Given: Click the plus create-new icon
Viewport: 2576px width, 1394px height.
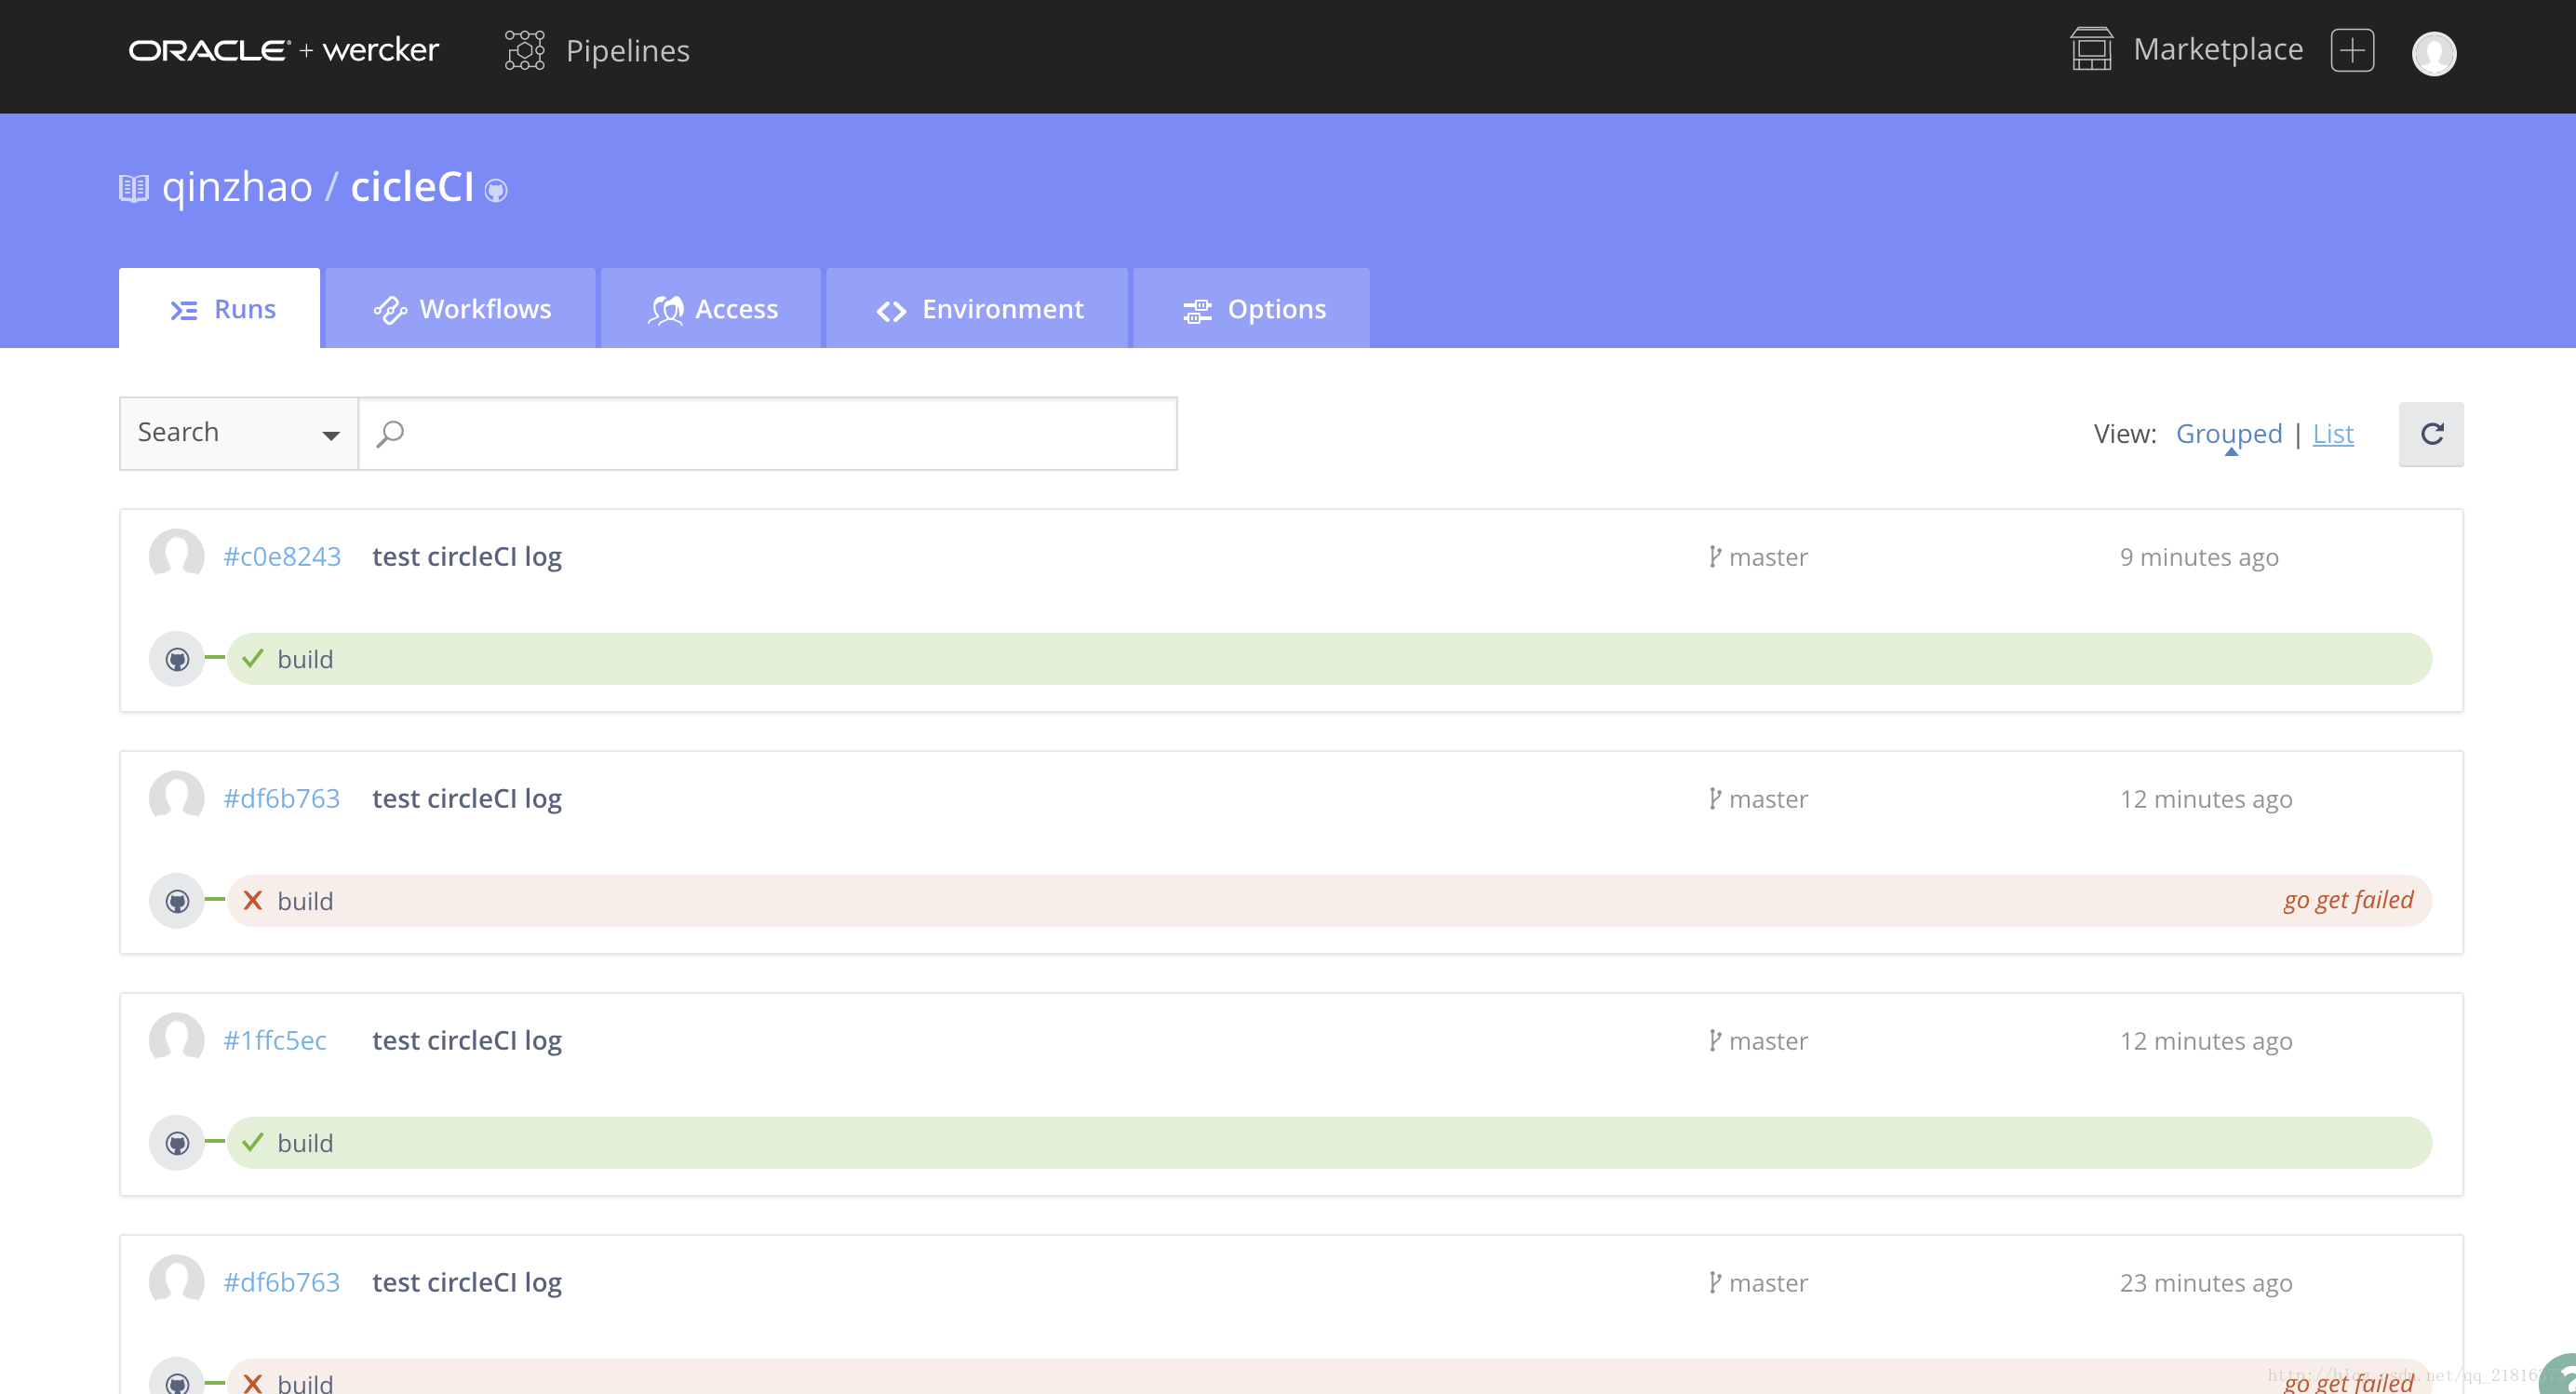Looking at the screenshot, I should click(x=2352, y=50).
